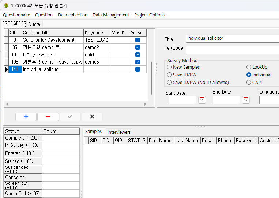
Task: Select SID 141 cell
Action: click(15, 69)
